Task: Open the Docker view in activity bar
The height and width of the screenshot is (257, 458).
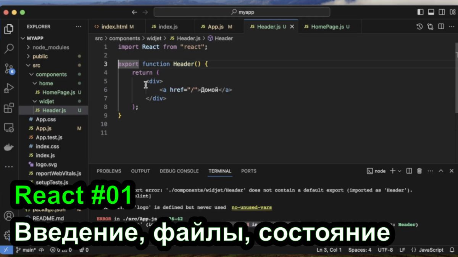Action: 9,147
